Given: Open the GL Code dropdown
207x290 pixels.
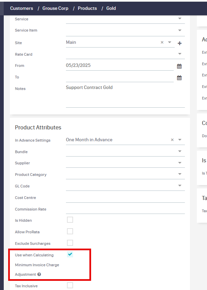Looking at the screenshot, I should [x=179, y=186].
